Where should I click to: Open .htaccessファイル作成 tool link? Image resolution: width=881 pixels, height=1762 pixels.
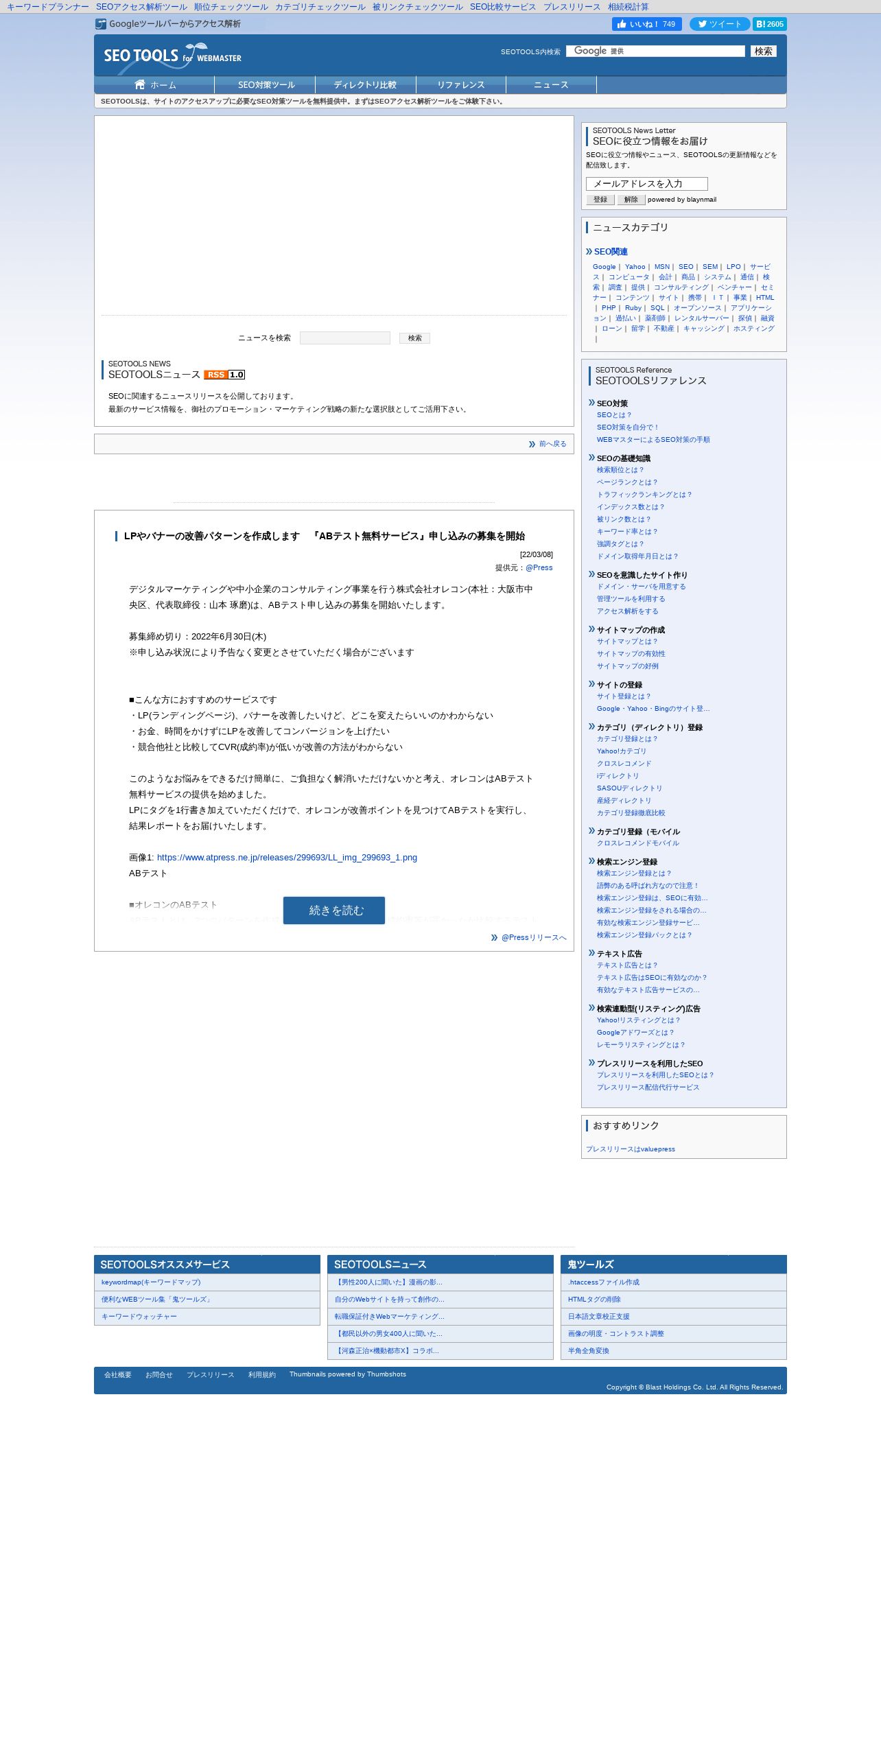[604, 1282]
